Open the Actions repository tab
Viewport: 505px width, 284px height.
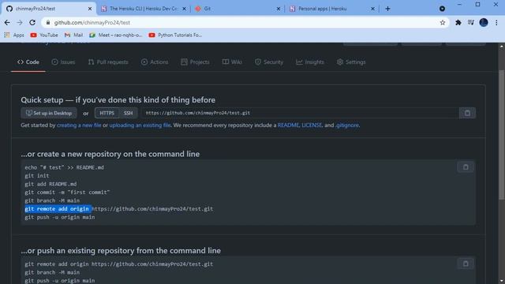point(155,62)
